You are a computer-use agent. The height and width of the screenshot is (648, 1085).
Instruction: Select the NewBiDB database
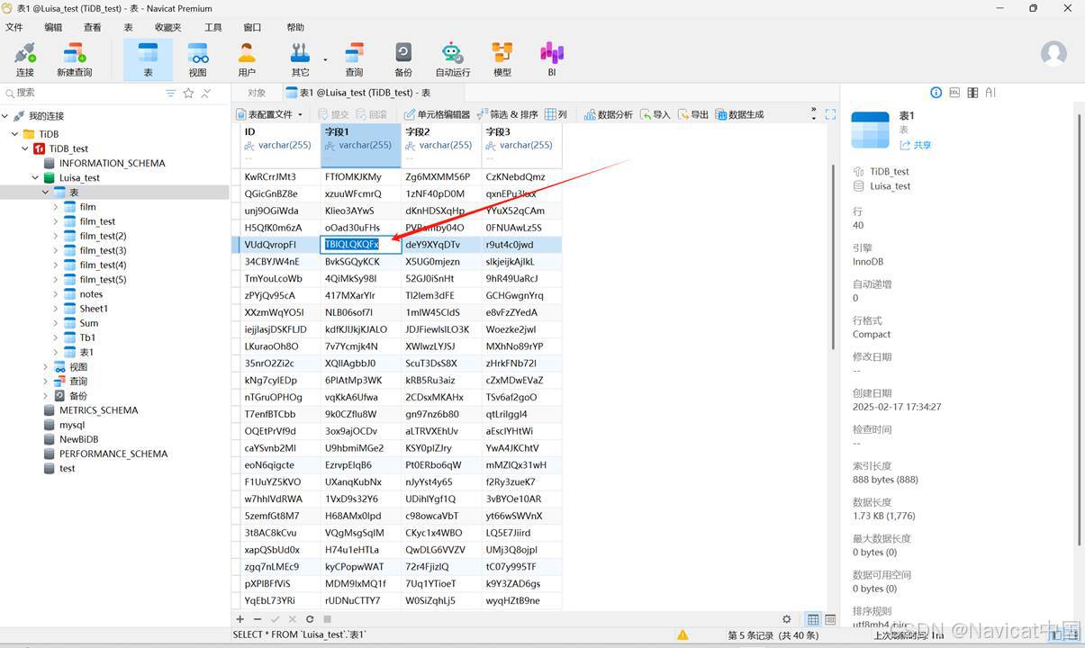coord(79,439)
